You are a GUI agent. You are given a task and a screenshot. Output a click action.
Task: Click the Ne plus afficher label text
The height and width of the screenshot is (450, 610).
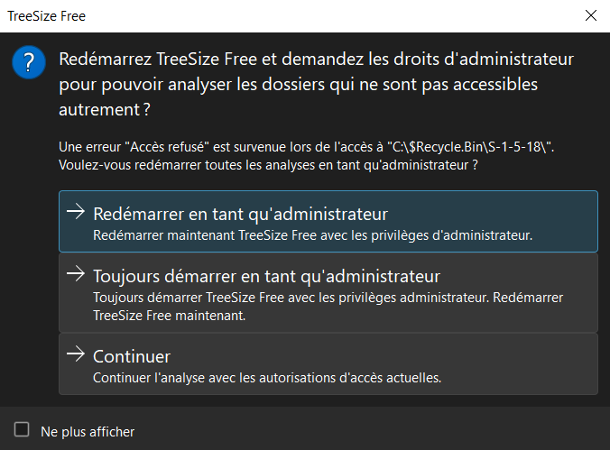88,432
